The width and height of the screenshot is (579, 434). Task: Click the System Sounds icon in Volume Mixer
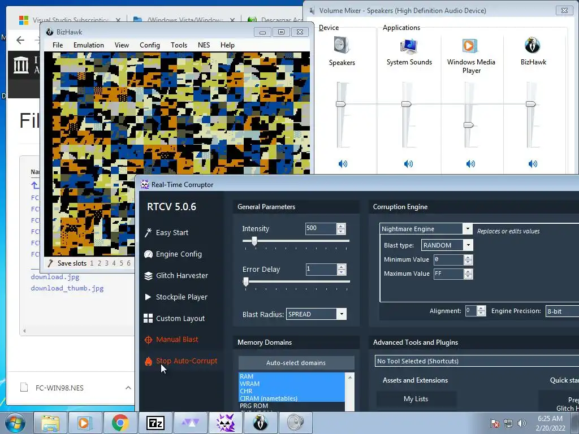[409, 46]
